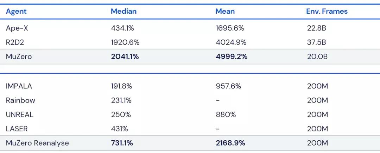Click the LASER row label
This screenshot has width=380, height=153.
[17, 129]
